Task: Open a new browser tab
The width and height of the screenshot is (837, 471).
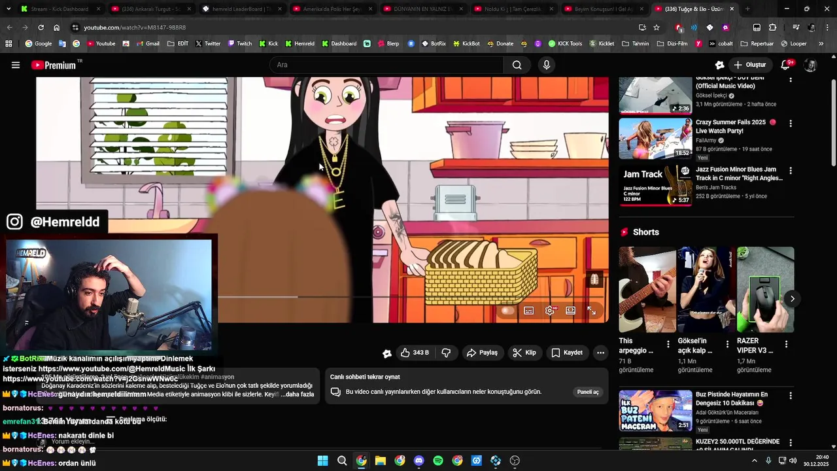Action: [747, 9]
